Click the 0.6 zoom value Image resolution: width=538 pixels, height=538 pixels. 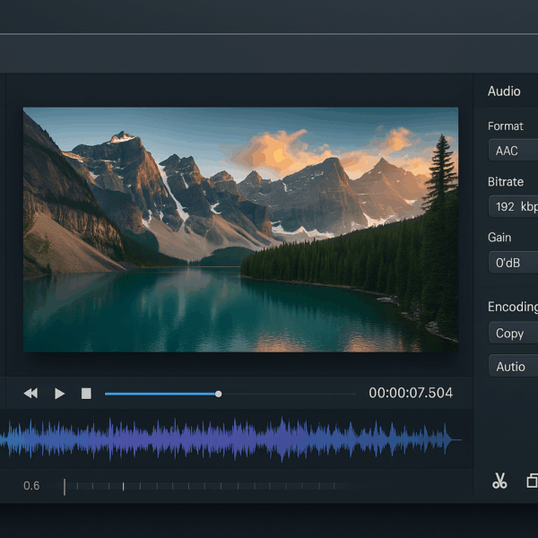31,485
